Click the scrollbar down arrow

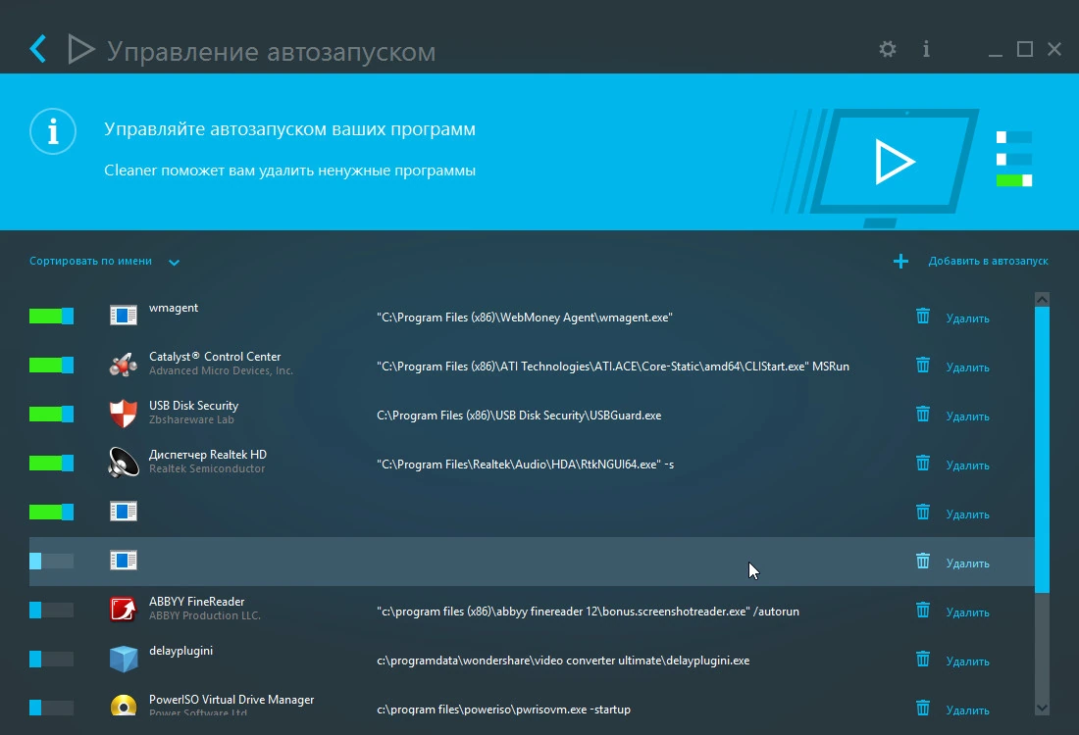[x=1042, y=709]
